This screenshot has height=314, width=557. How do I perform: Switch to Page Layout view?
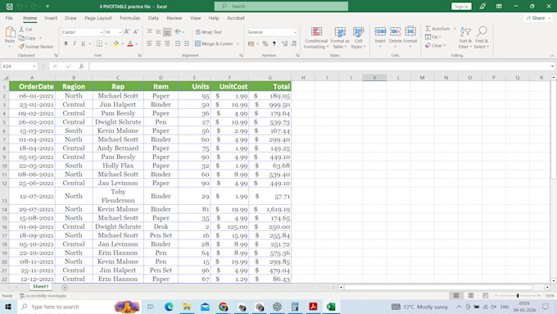coord(471,295)
